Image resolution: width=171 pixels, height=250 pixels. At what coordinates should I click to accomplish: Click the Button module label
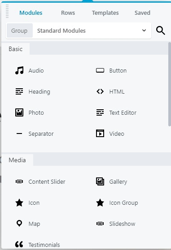tap(118, 70)
